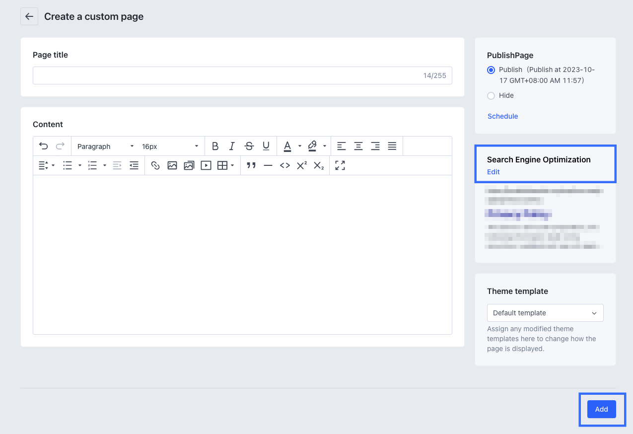Select the Hide radio button
This screenshot has height=434, width=633.
point(491,95)
